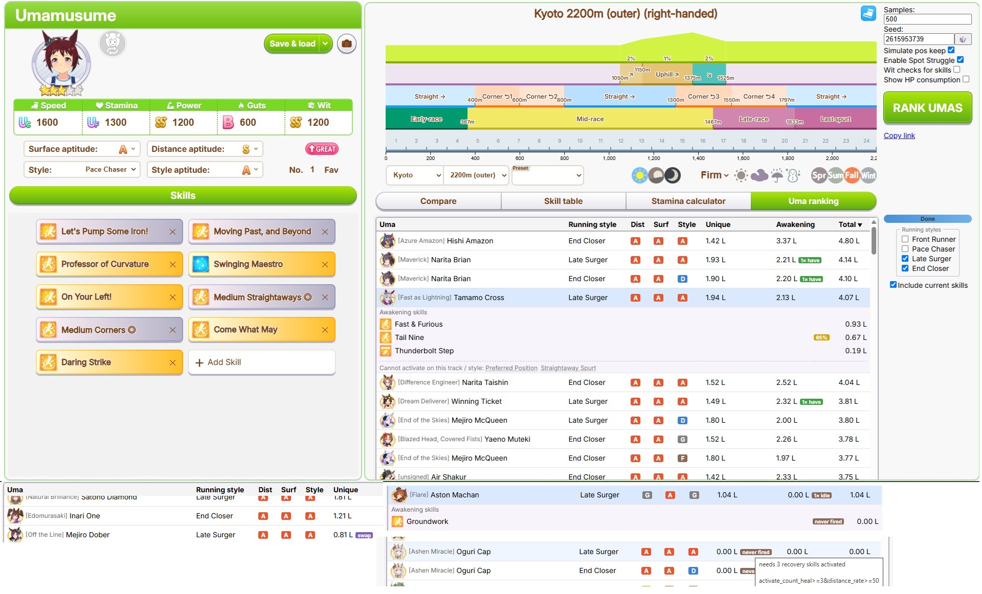Open the Style aptitude dropdown
Screen dimensions: 982x594
(205, 170)
